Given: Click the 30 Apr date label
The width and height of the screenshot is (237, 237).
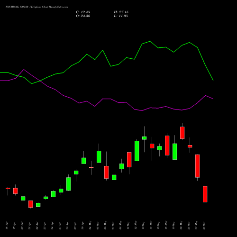Looking at the screenshot, I should click(82, 226).
